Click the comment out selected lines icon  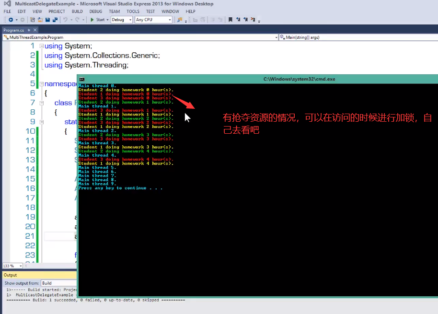[x=213, y=20]
